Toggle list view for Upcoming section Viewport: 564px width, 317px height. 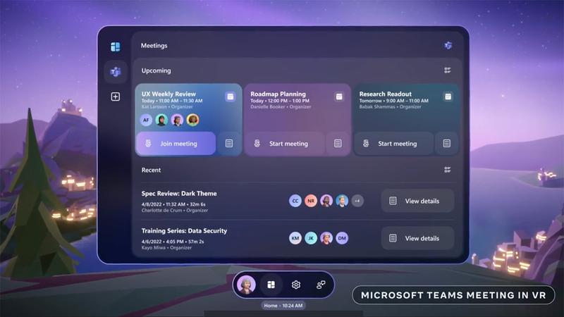(448, 70)
